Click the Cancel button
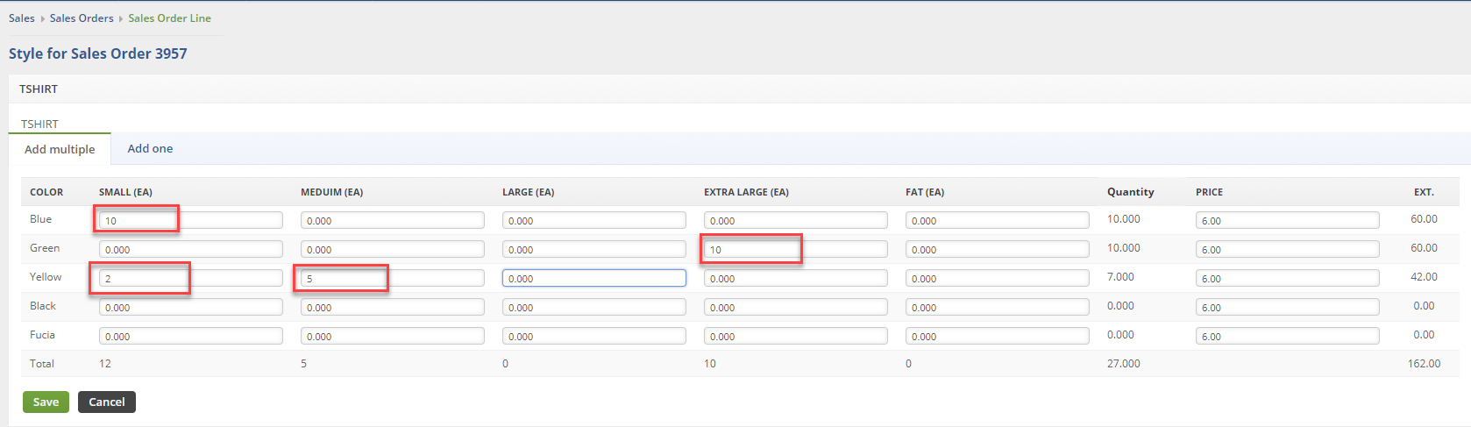Screen dimensions: 1471x427 107,402
